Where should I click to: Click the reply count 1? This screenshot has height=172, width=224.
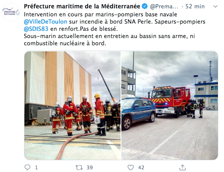point(36,167)
